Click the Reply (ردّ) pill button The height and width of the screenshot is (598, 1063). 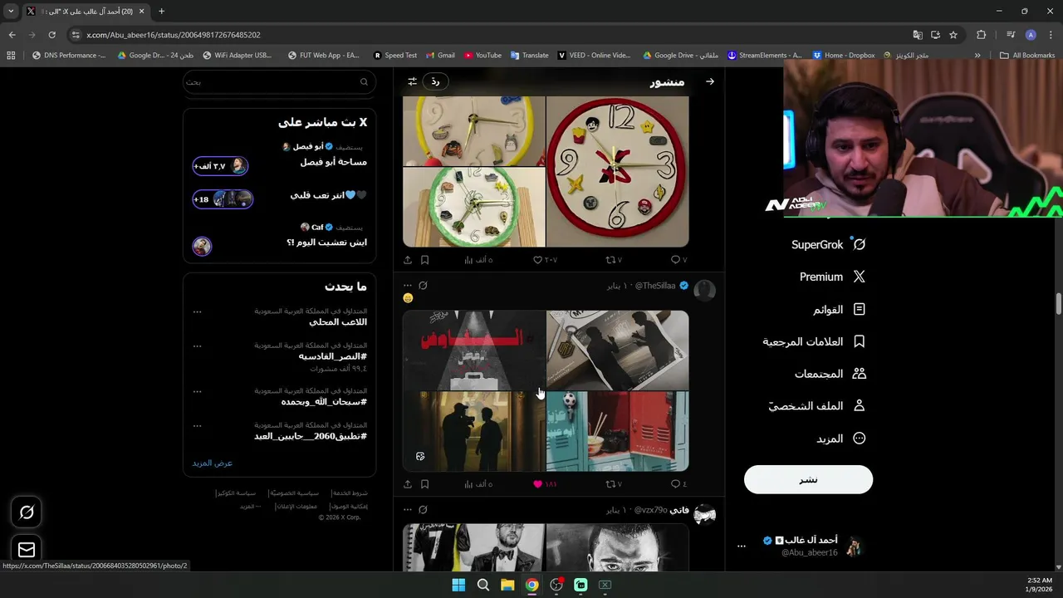coord(435,81)
